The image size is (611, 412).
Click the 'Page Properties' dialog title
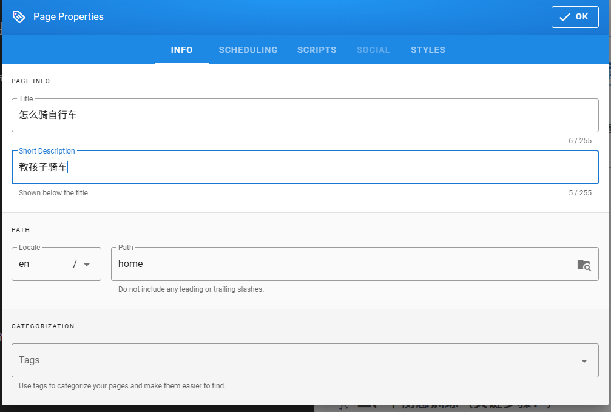click(69, 17)
